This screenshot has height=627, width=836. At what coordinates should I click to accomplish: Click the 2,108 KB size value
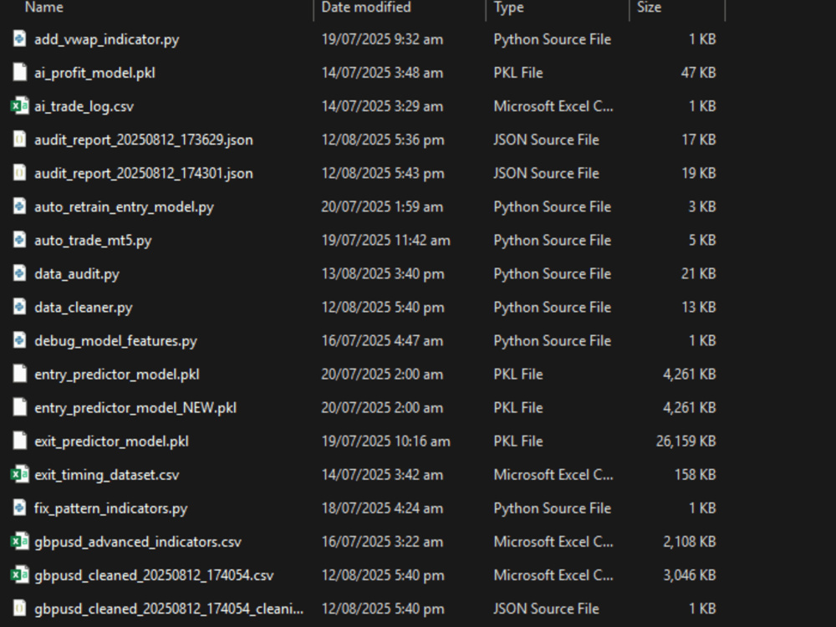690,543
